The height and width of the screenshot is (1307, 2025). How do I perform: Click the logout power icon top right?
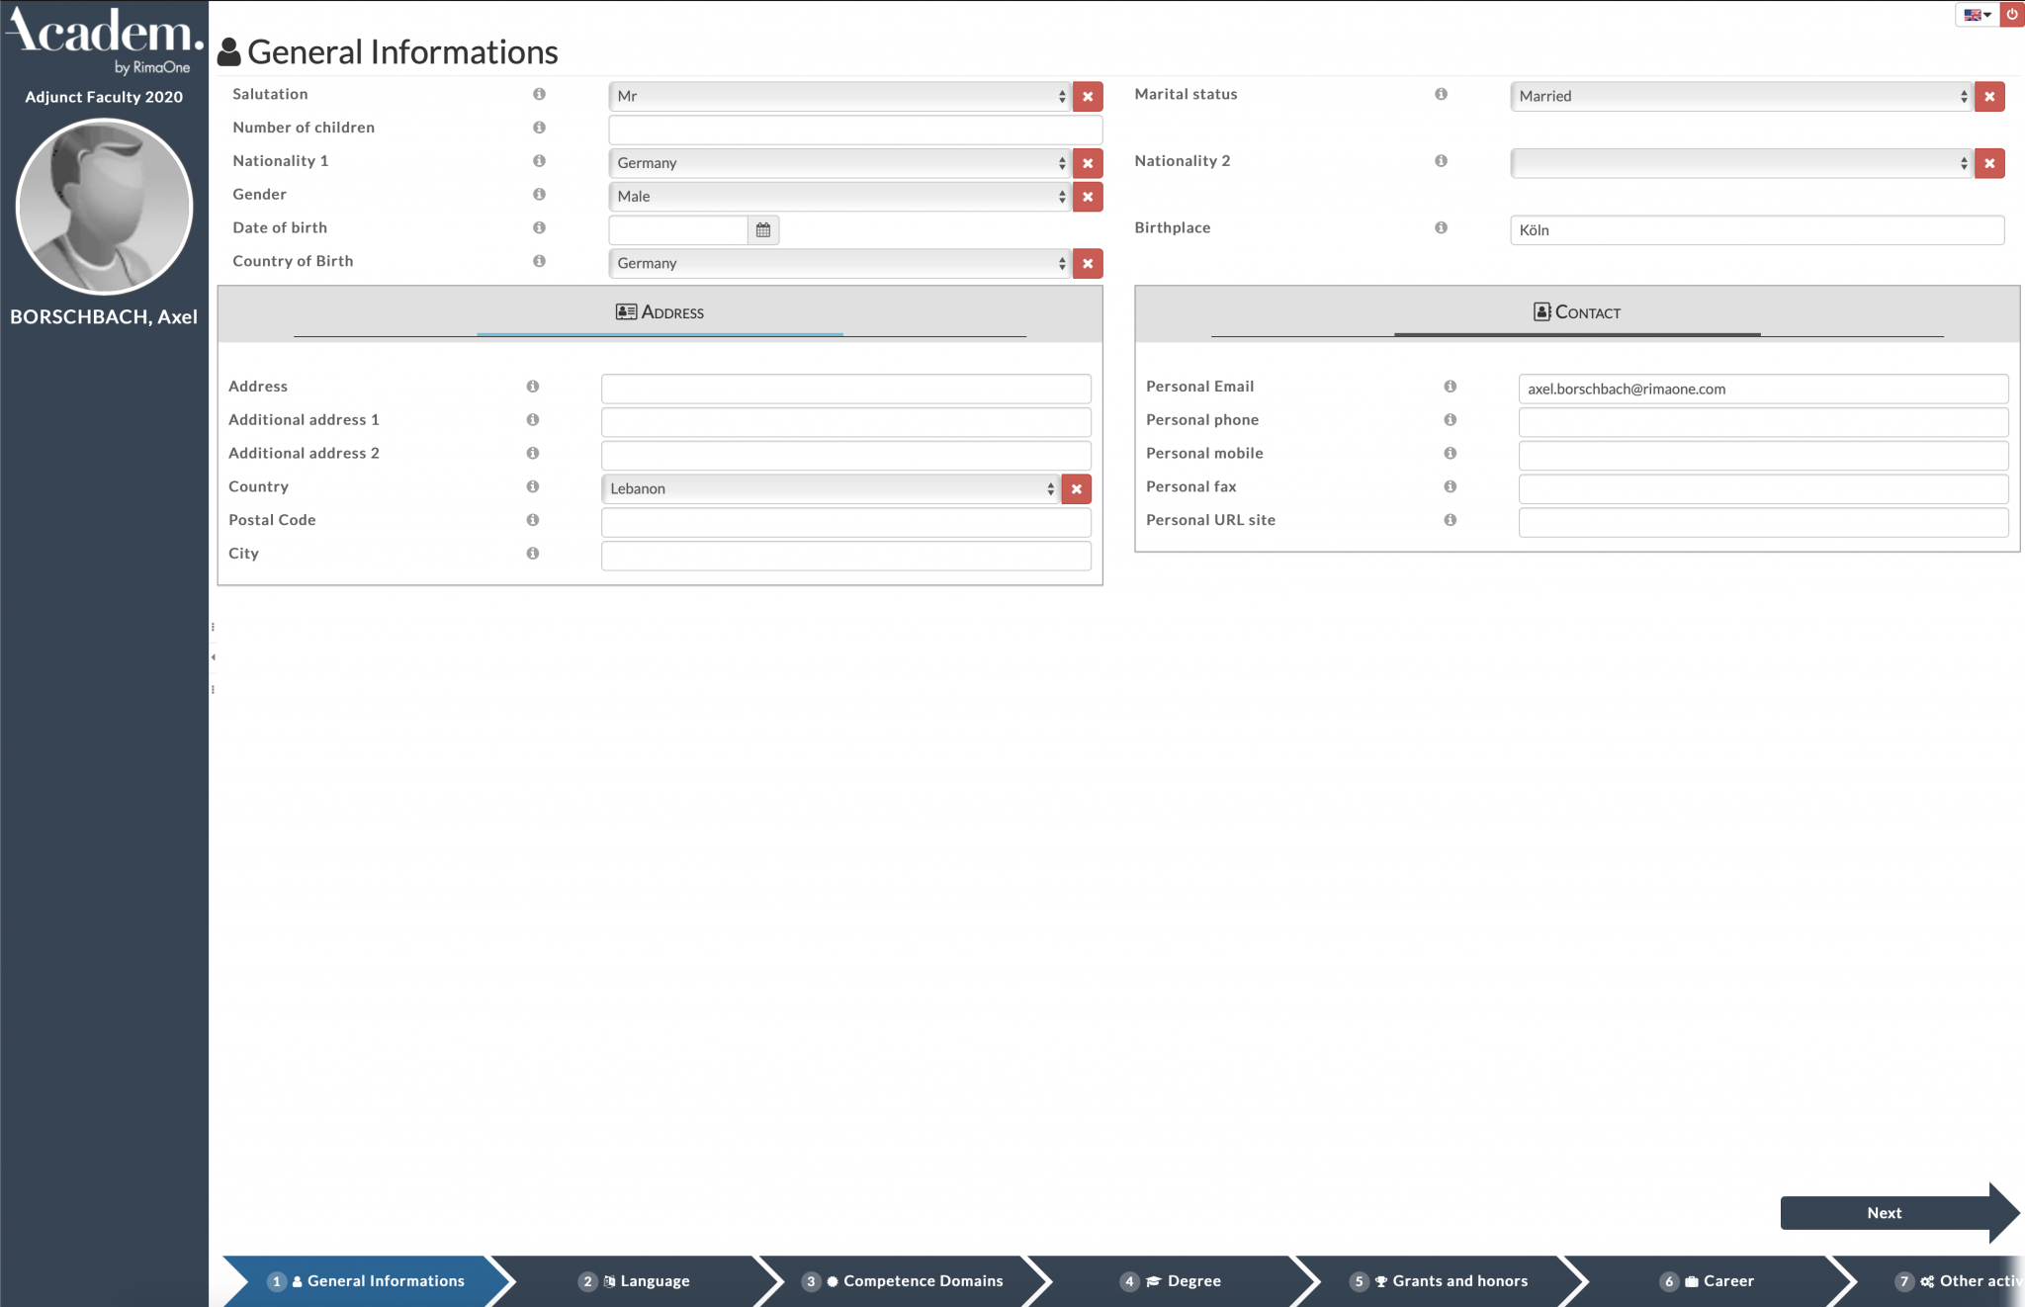(x=2013, y=14)
